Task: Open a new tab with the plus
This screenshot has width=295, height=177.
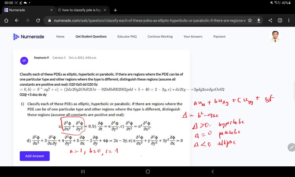Action: click(115, 10)
